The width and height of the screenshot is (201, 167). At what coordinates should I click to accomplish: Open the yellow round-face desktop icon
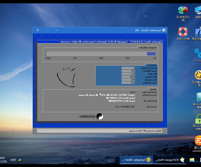pos(198,75)
